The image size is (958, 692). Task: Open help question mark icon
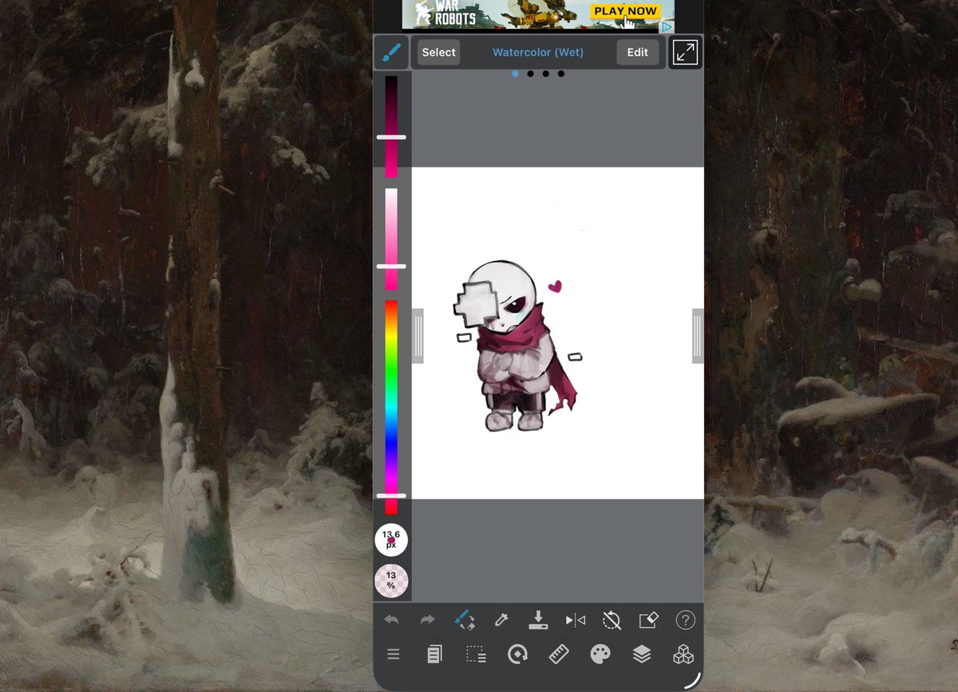click(685, 620)
